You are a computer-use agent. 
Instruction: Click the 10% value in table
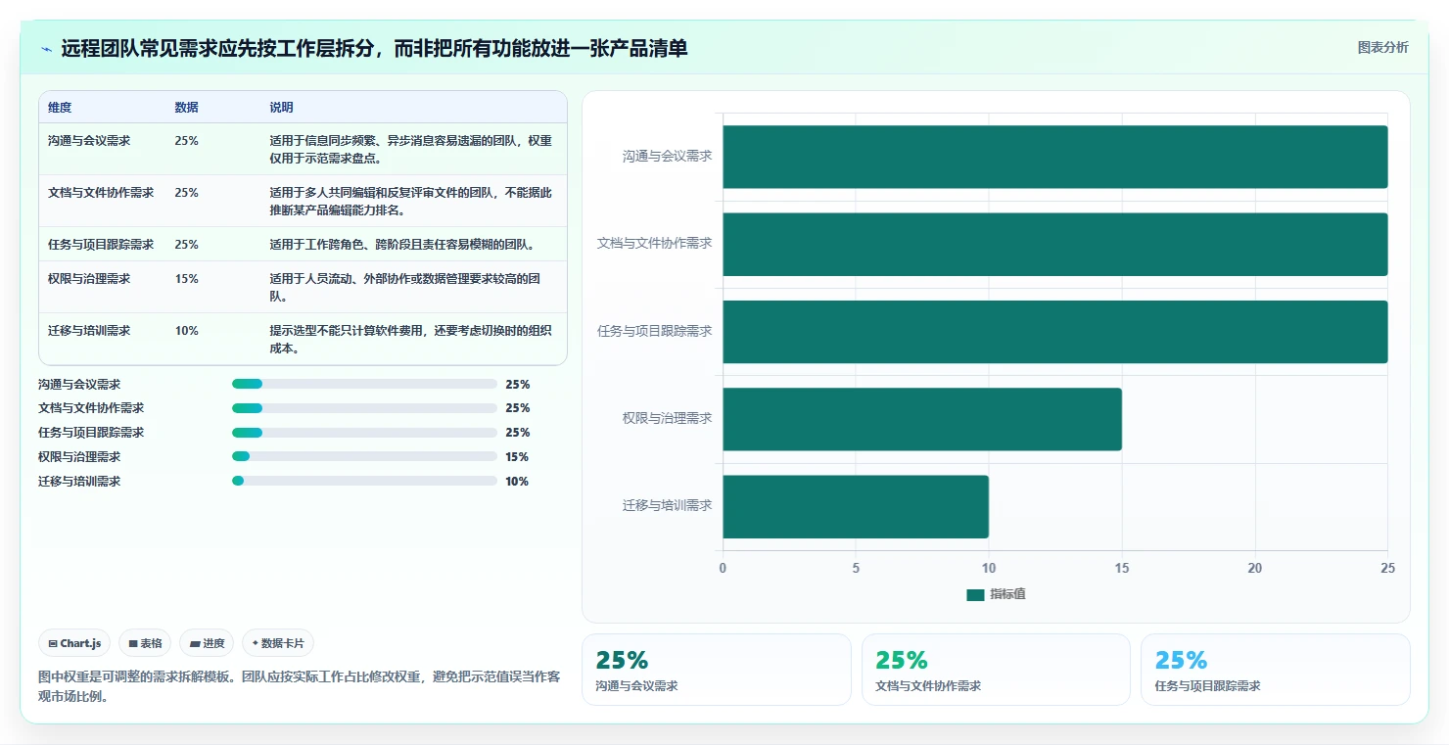tap(187, 331)
